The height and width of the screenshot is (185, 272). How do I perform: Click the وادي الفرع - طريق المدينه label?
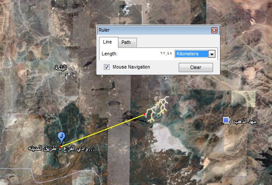point(62,149)
